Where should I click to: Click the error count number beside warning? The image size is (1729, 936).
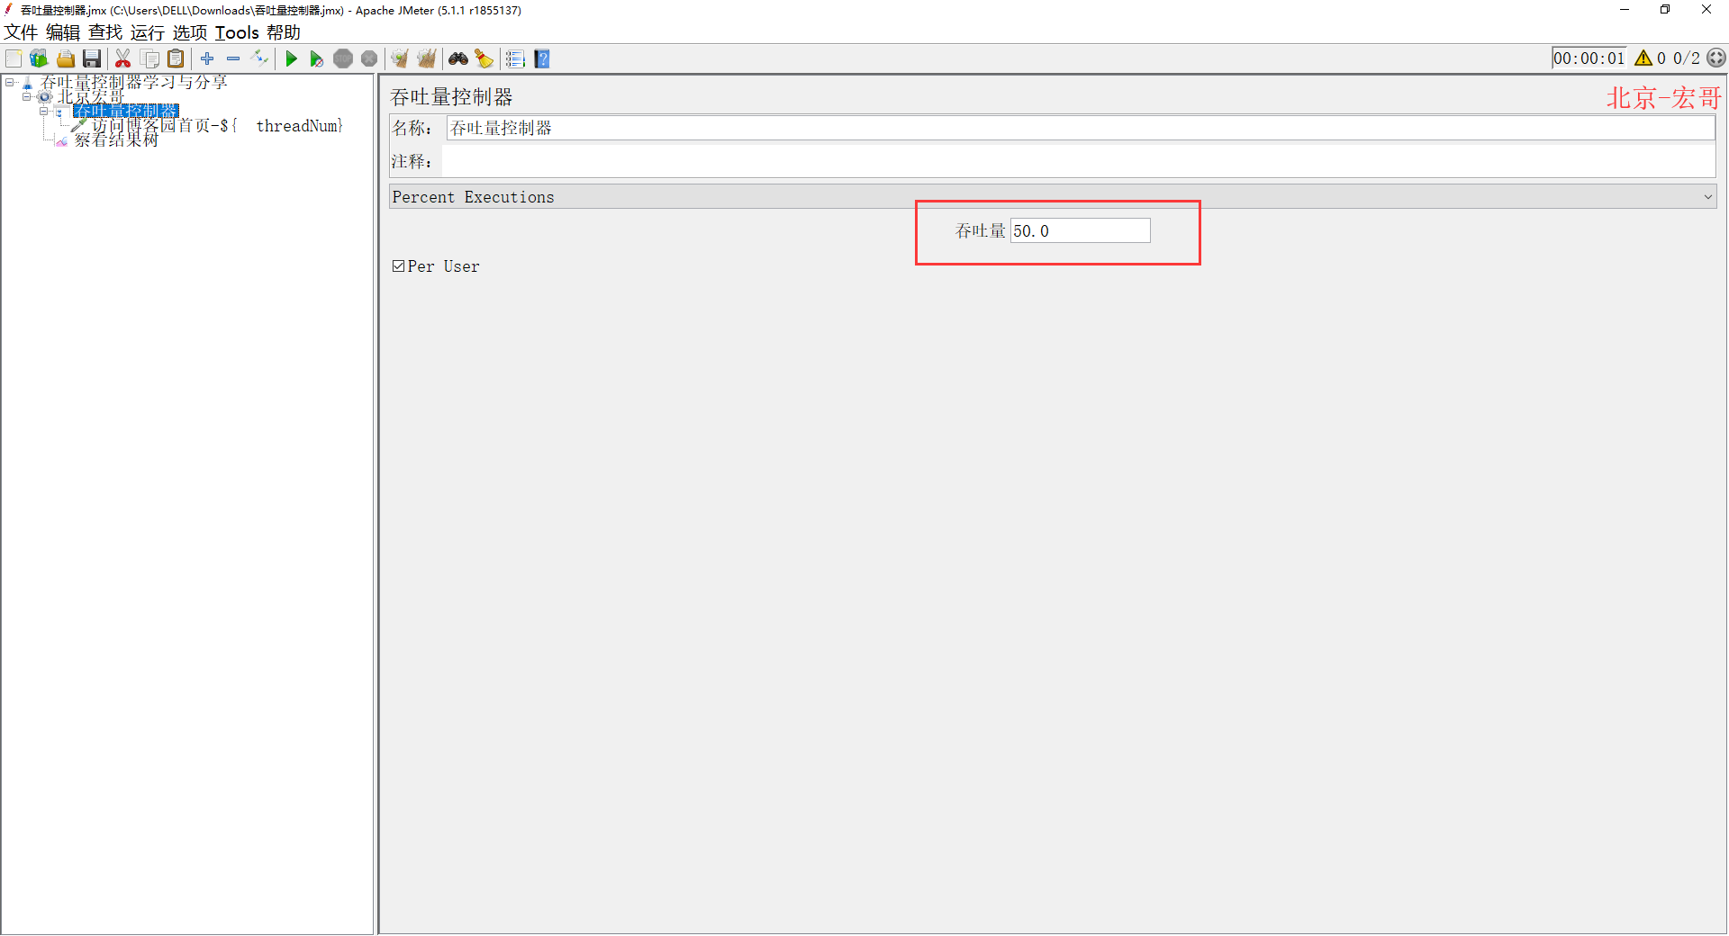(1661, 58)
